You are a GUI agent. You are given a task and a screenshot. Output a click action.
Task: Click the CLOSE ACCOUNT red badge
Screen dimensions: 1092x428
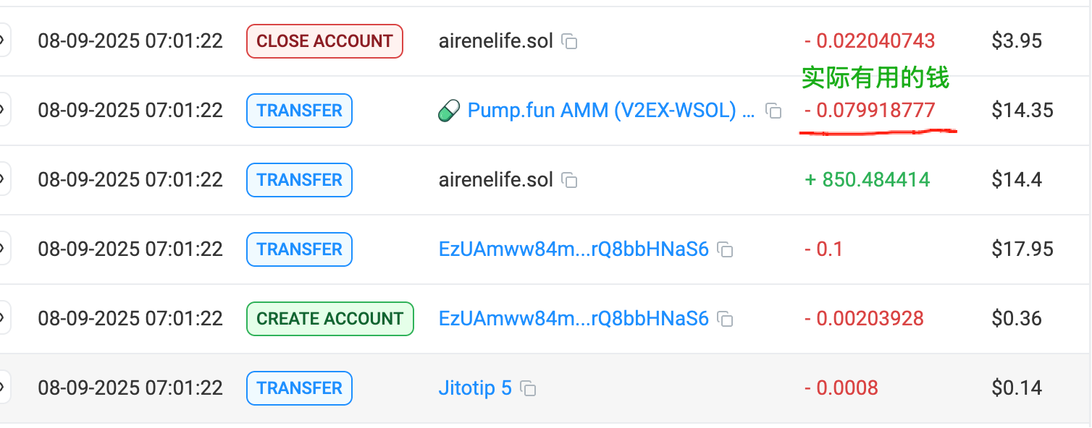click(324, 41)
